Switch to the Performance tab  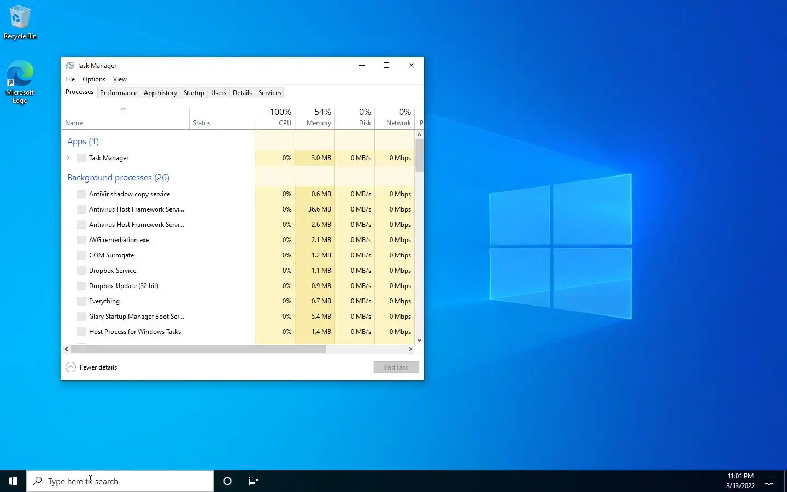click(119, 93)
